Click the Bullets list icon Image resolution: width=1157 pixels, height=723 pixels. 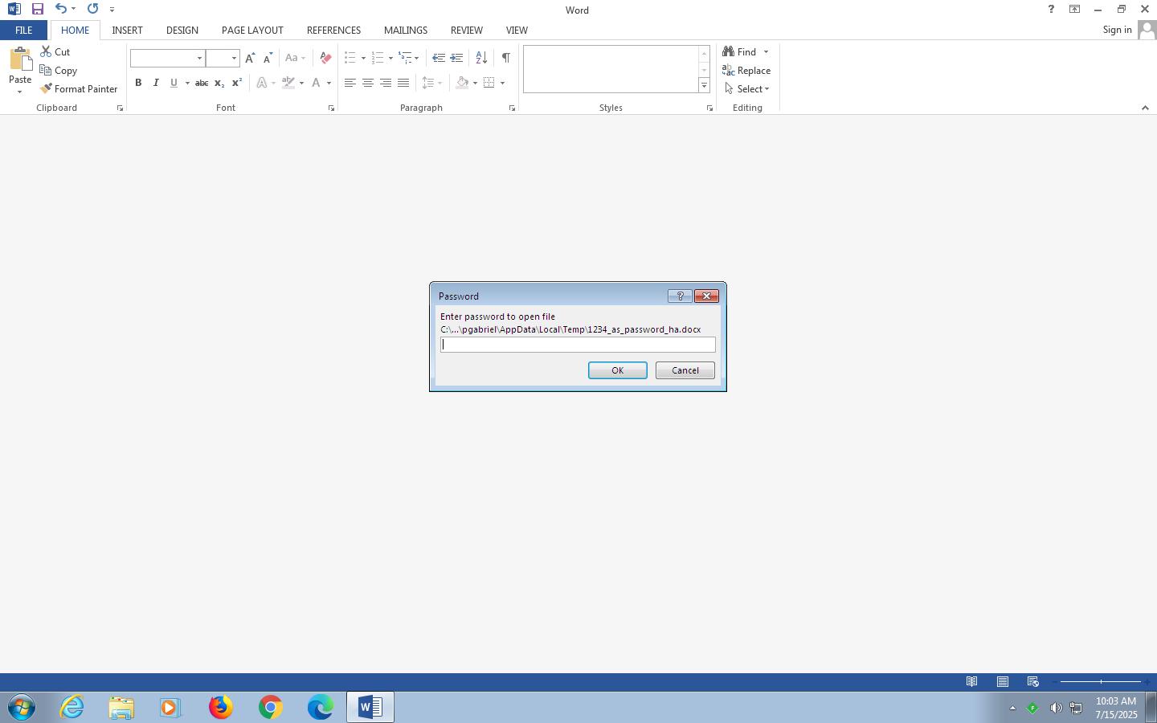click(x=350, y=58)
